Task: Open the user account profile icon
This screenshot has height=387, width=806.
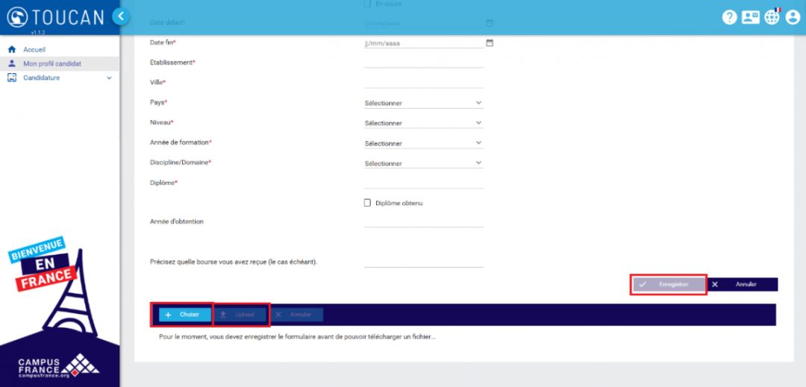Action: [793, 17]
